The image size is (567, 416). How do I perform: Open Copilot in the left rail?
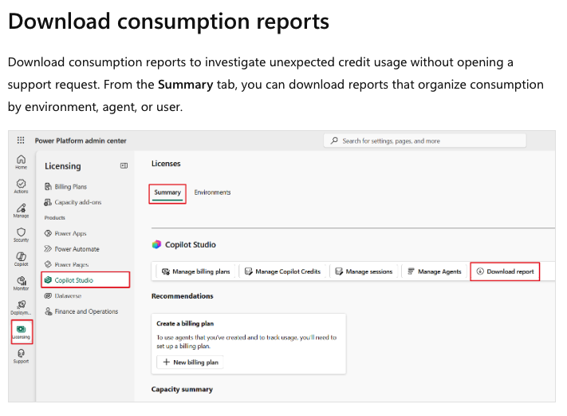tap(21, 259)
